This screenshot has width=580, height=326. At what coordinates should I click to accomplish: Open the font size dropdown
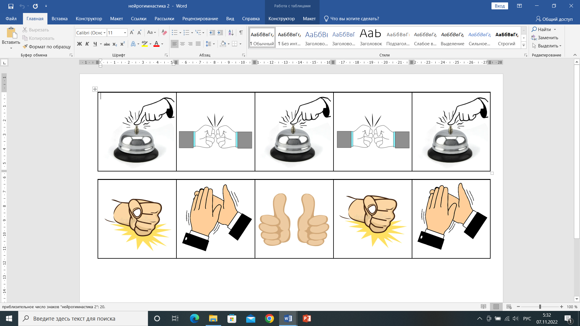(125, 33)
